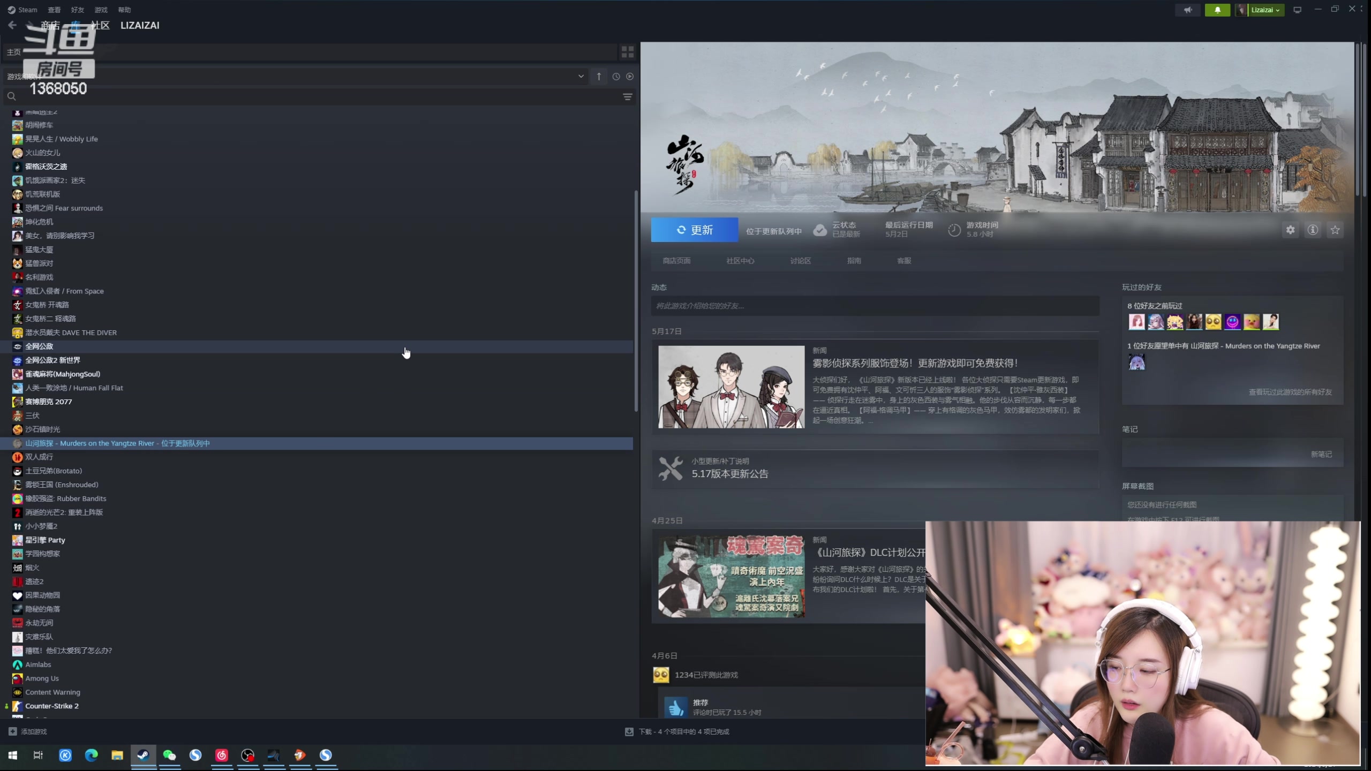Toggle sort by recent activity clock

point(616,77)
